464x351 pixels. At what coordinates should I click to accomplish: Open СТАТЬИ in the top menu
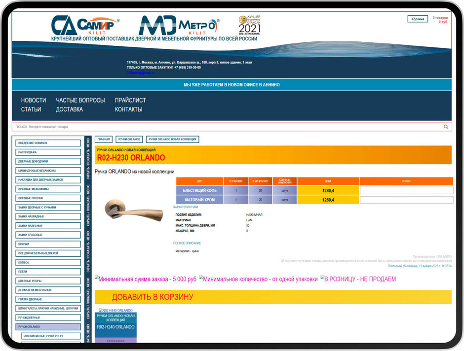[31, 109]
